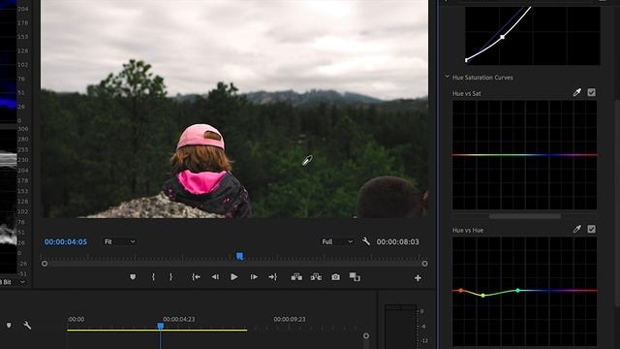This screenshot has width=620, height=349.
Task: Click the Hue vs Sat horizontal scrollbar
Action: (x=525, y=216)
